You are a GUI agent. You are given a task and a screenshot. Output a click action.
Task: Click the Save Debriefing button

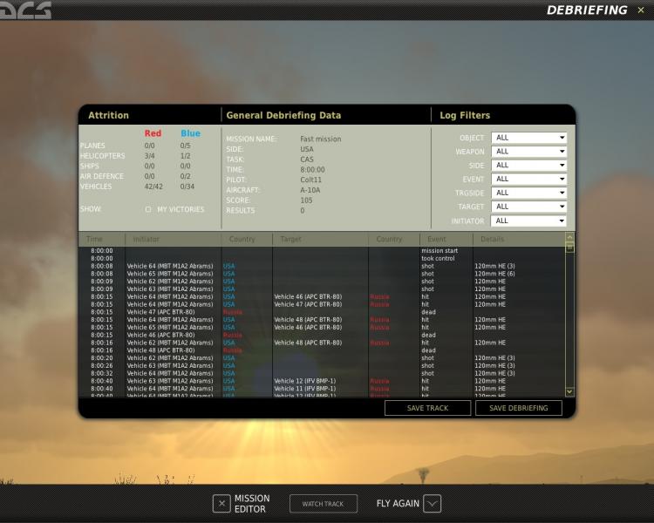click(x=519, y=408)
